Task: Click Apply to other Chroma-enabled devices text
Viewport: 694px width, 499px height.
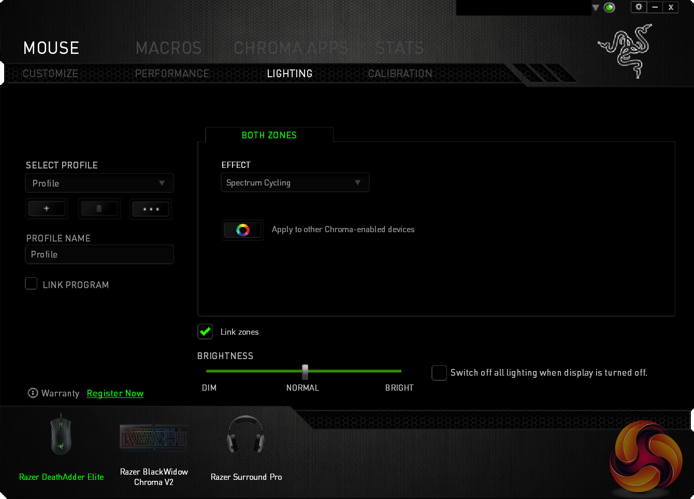Action: (x=343, y=230)
